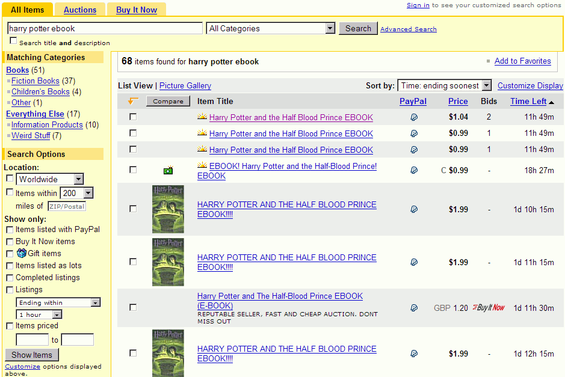Viewport: 565px width, 377px height.
Task: Check the Listings ending within checkbox
Action: 10,290
